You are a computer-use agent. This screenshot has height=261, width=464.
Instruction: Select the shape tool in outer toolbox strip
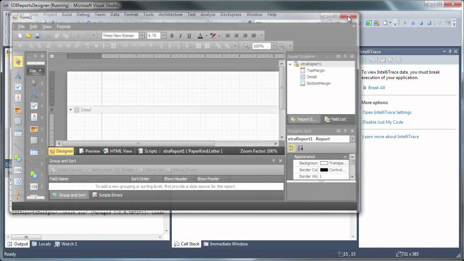point(18,158)
